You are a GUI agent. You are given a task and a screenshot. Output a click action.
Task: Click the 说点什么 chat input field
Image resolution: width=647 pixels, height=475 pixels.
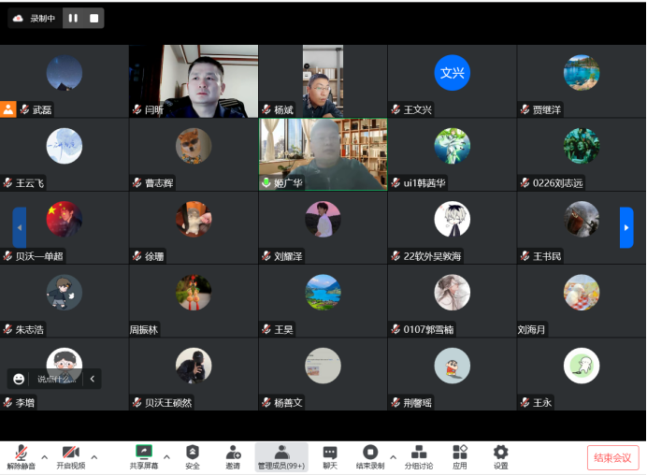coord(55,379)
